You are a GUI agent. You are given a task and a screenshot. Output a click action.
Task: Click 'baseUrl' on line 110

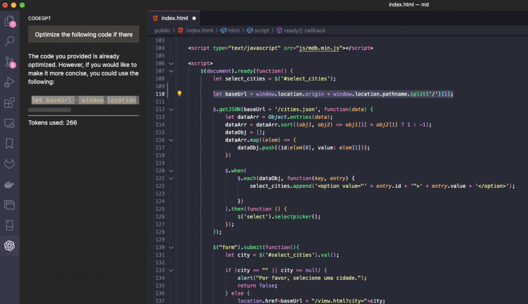coord(236,94)
